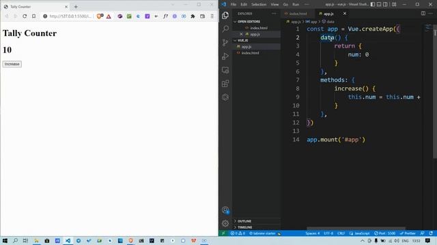Click the split editor right icon
437x245 pixels.
click(x=423, y=14)
